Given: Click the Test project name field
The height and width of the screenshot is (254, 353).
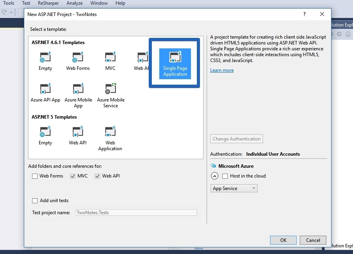Looking at the screenshot, I should coord(136,213).
